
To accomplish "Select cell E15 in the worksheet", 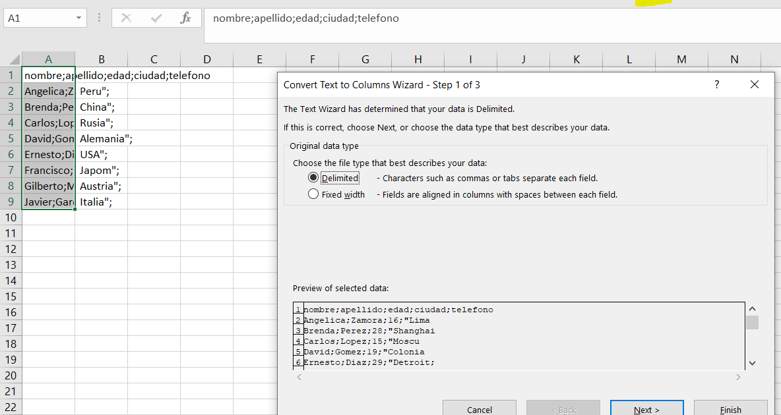I will click(x=259, y=296).
